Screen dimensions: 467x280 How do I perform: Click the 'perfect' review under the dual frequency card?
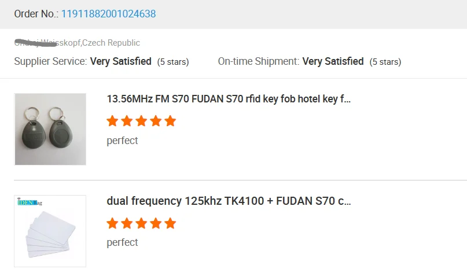tap(122, 242)
